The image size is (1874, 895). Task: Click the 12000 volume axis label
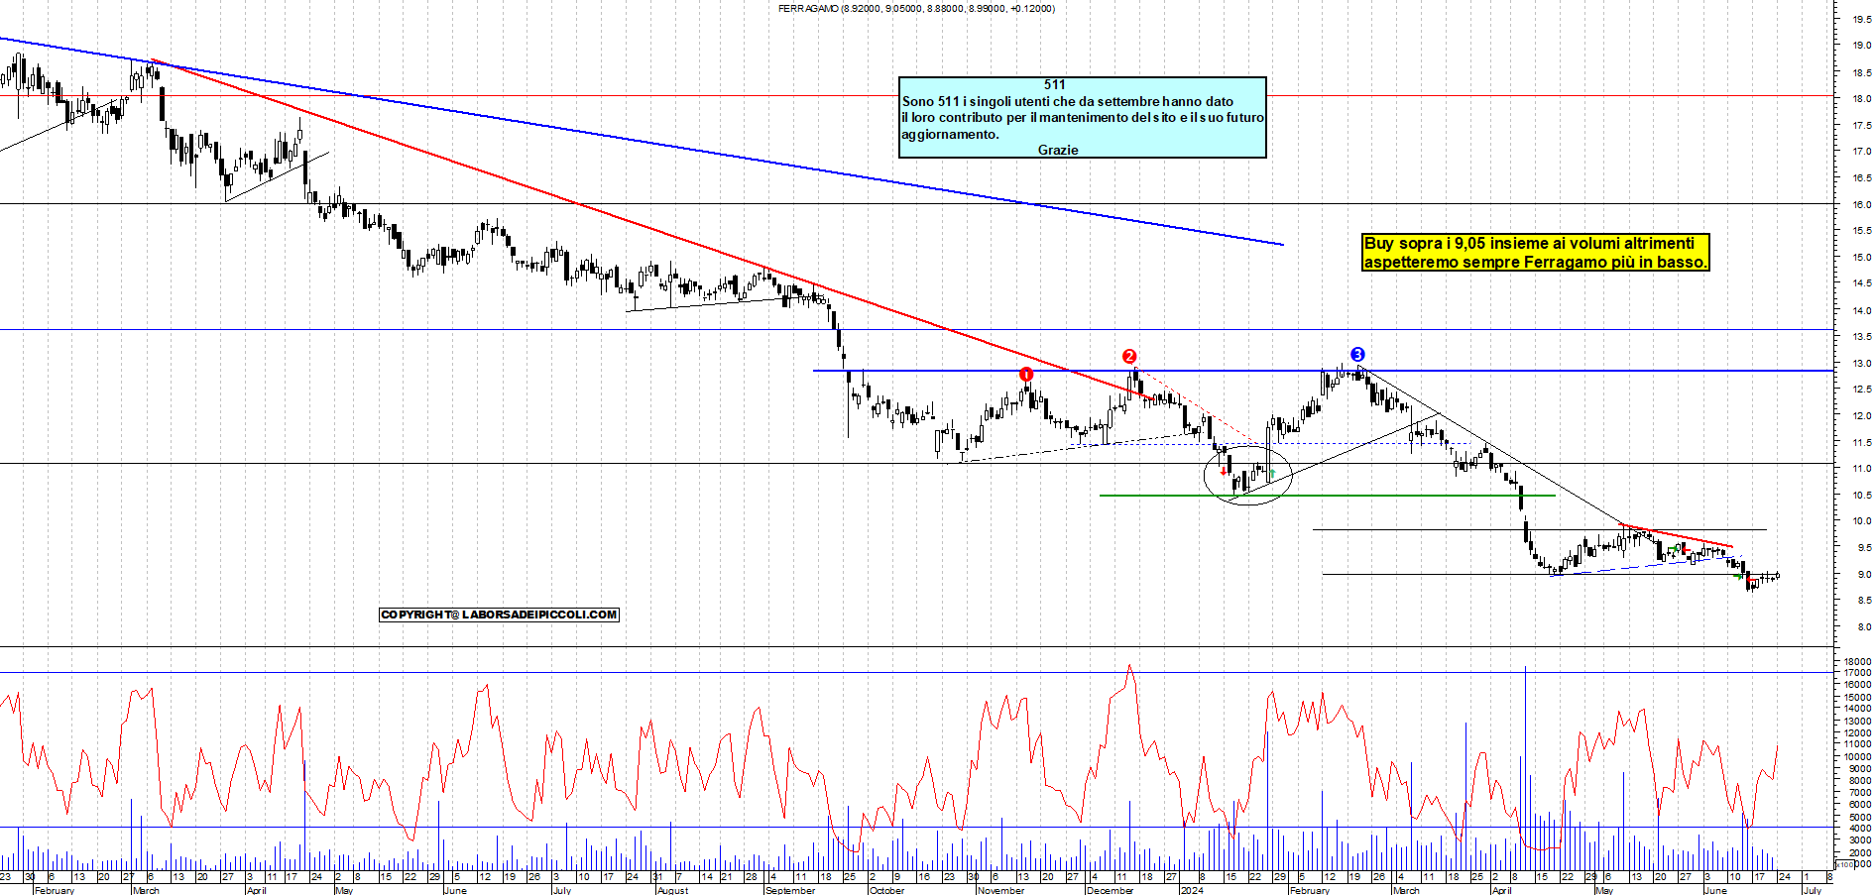(1857, 733)
